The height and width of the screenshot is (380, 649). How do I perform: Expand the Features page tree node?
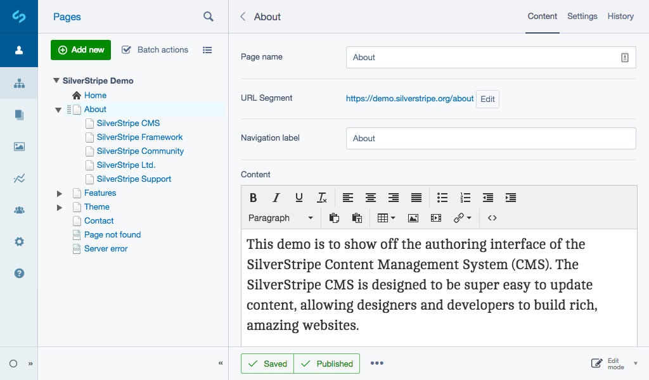pyautogui.click(x=60, y=193)
